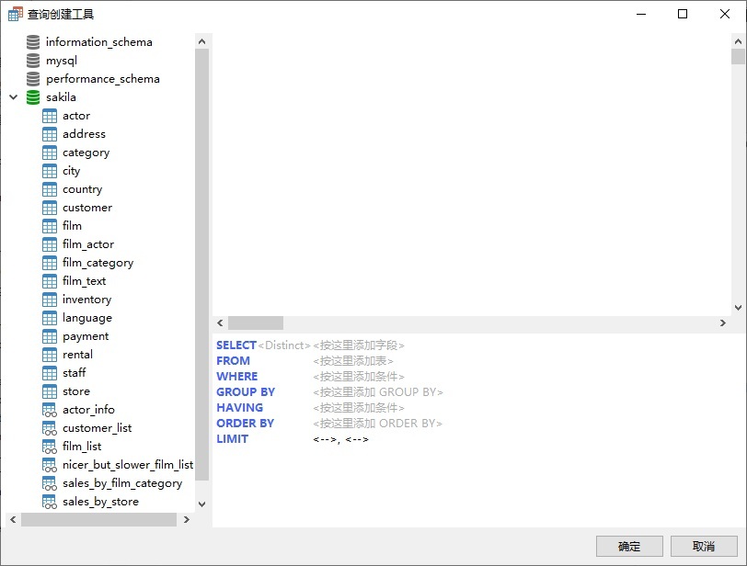The width and height of the screenshot is (747, 566).
Task: Click the HAVING <按这里添加条件> placeholder
Action: coord(359,408)
